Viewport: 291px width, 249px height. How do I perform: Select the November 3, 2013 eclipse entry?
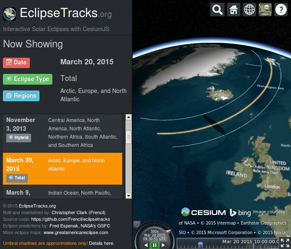(x=62, y=133)
